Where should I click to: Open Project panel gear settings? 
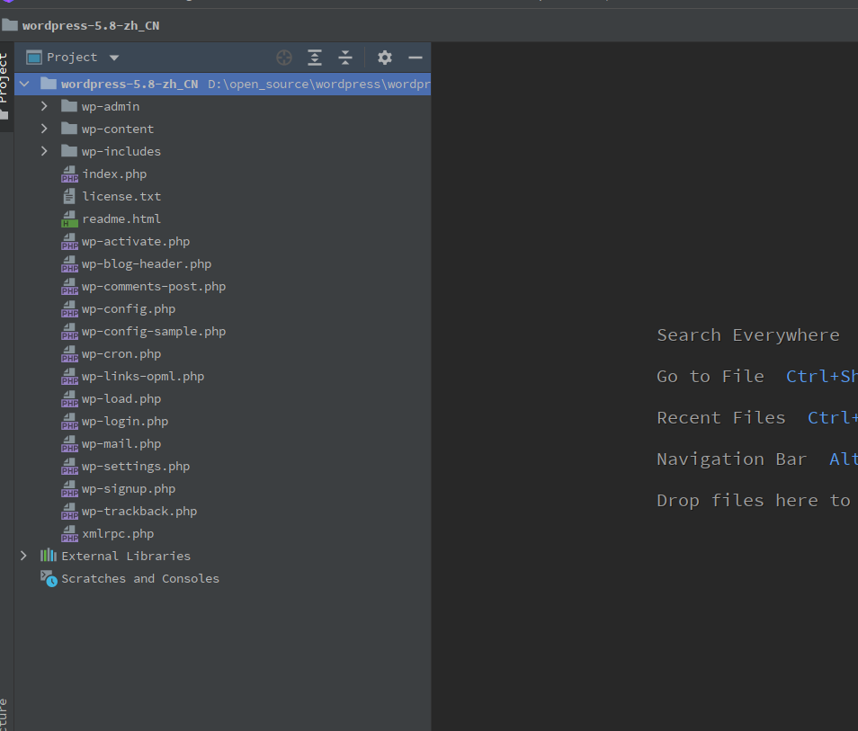pos(385,58)
